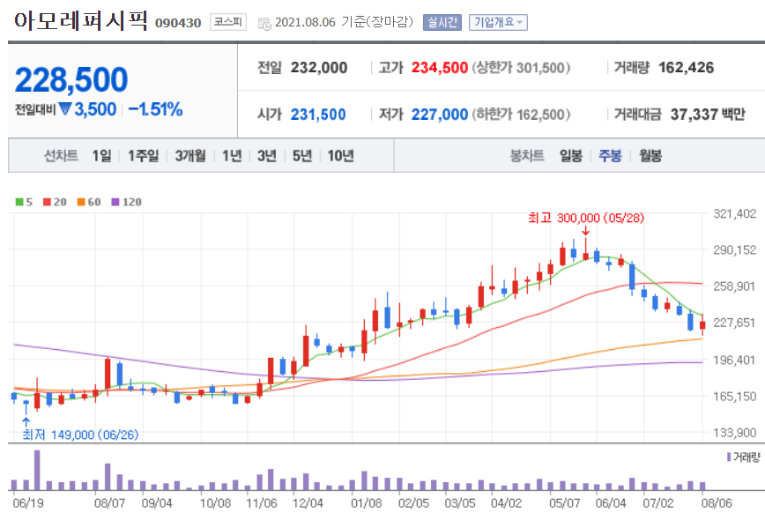765x513 pixels.
Task: Open the 기업개요 dropdown
Action: (498, 22)
